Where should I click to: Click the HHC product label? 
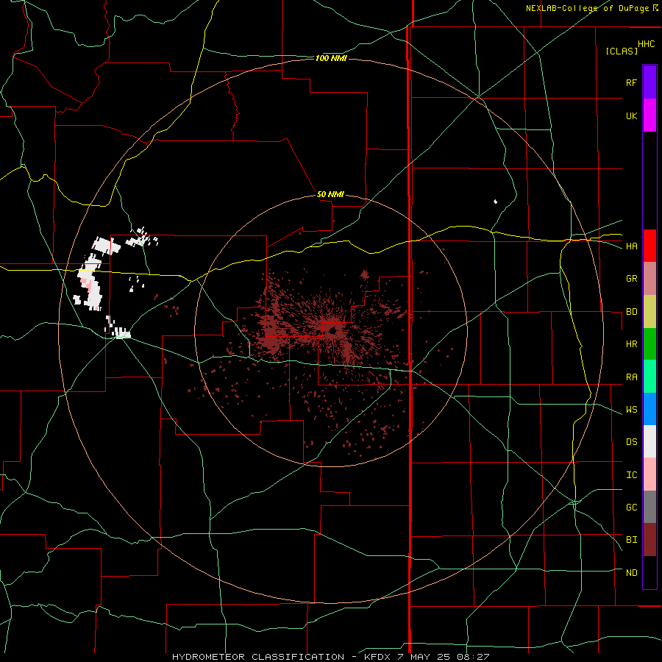tap(646, 44)
